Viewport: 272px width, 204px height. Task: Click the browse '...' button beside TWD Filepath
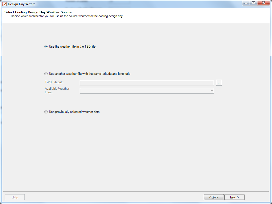(219, 83)
